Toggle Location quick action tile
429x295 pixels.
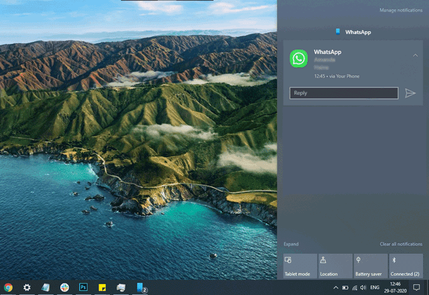tap(335, 266)
